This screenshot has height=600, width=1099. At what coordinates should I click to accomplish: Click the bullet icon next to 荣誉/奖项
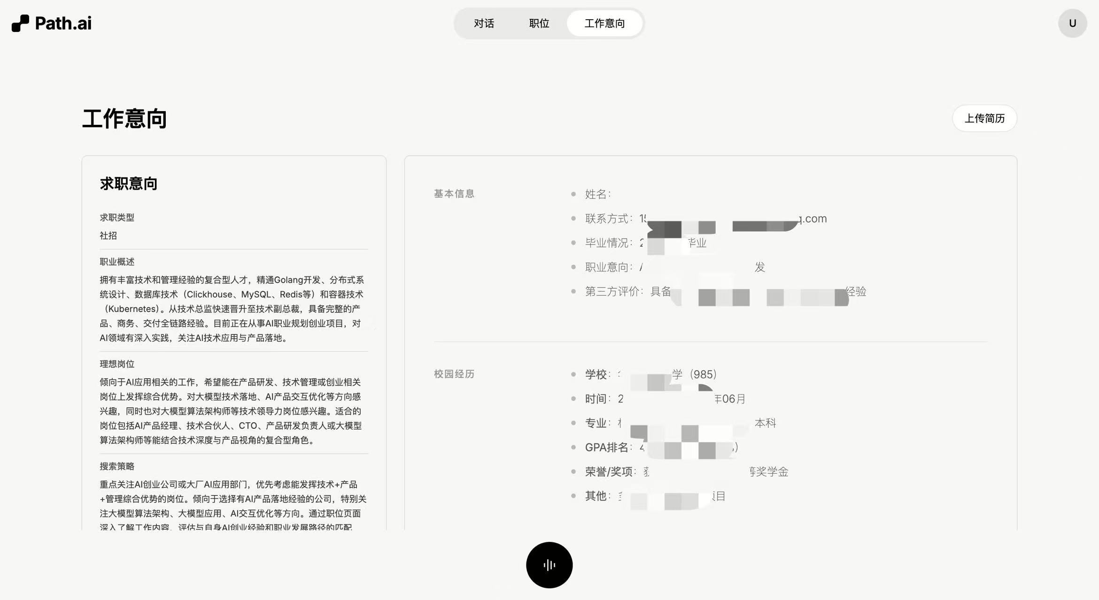point(573,471)
